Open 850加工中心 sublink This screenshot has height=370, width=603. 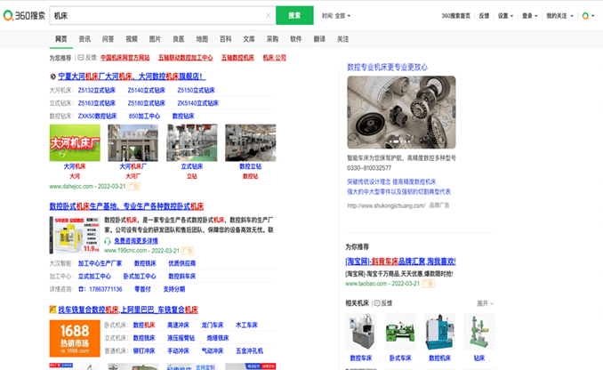click(x=144, y=117)
